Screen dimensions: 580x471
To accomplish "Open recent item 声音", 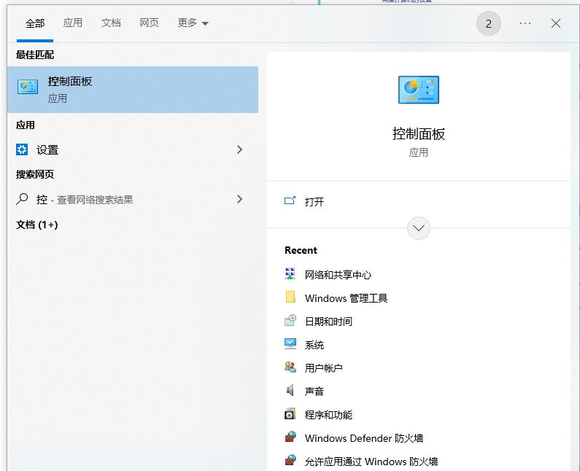I will pos(314,391).
